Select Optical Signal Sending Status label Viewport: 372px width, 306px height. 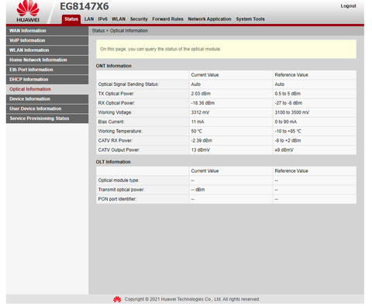coord(129,84)
